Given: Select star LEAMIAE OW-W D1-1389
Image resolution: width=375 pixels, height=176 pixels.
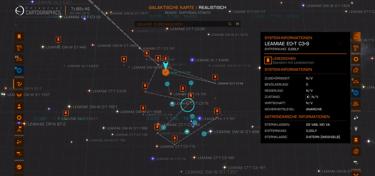Looking at the screenshot, I should (x=104, y=128).
